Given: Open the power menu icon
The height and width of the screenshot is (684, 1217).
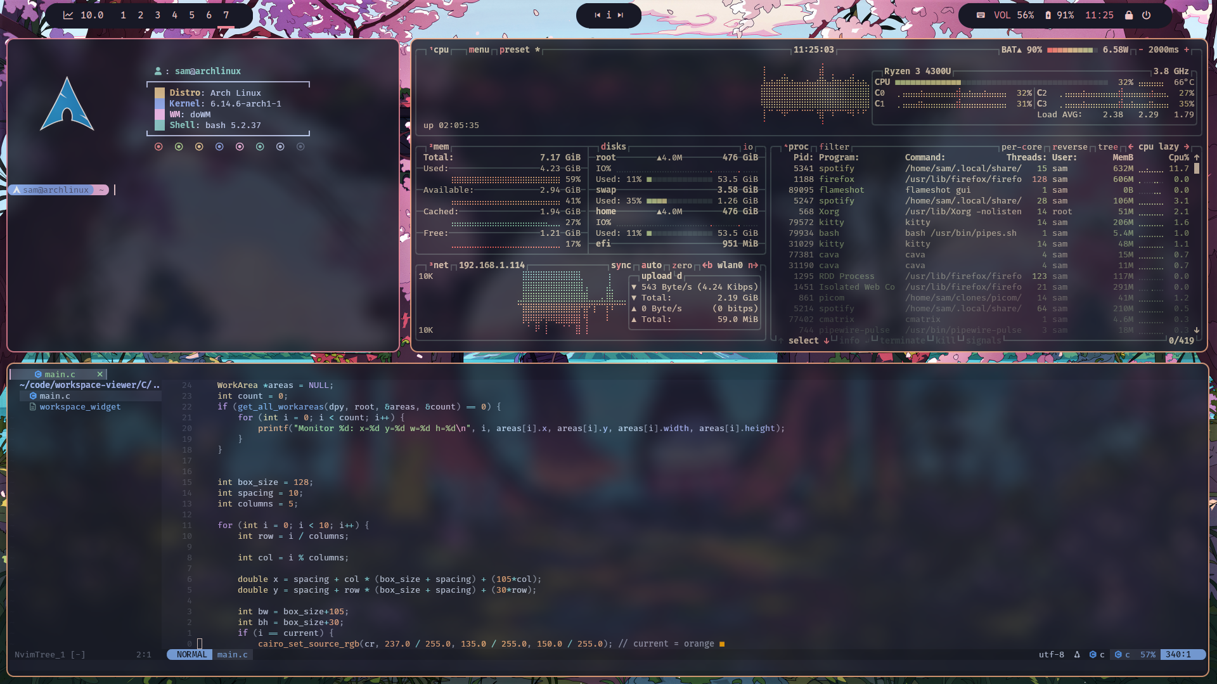Looking at the screenshot, I should (1147, 15).
